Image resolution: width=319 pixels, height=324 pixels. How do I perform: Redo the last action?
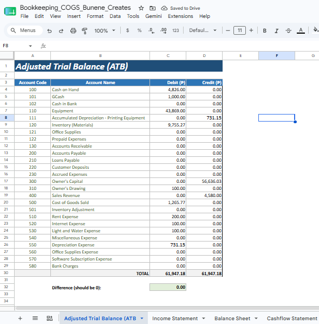pos(61,31)
